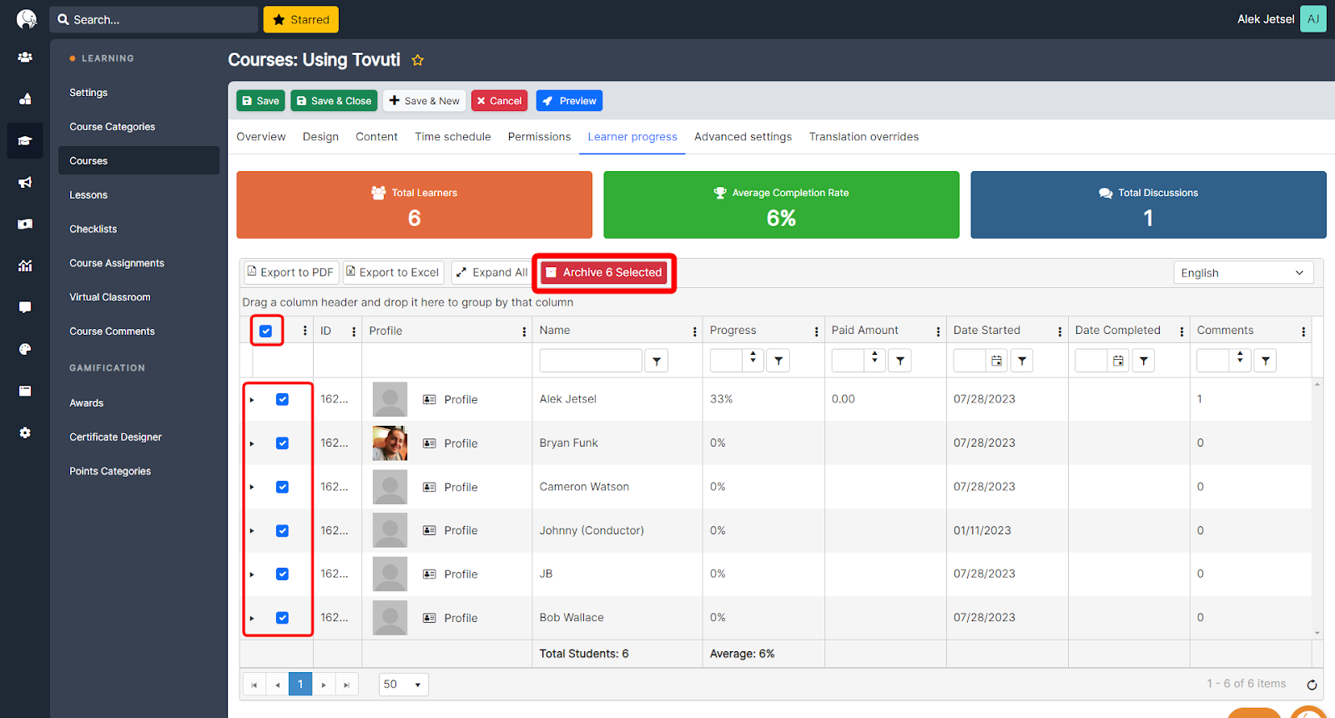Image resolution: width=1335 pixels, height=718 pixels.
Task: Go to the last page of results
Action: tap(346, 685)
